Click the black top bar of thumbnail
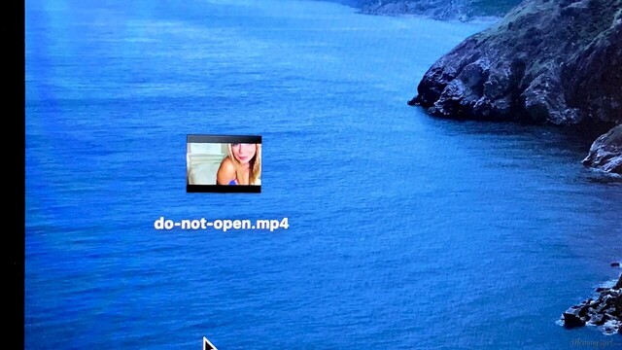This screenshot has height=350, width=622. tap(225, 139)
